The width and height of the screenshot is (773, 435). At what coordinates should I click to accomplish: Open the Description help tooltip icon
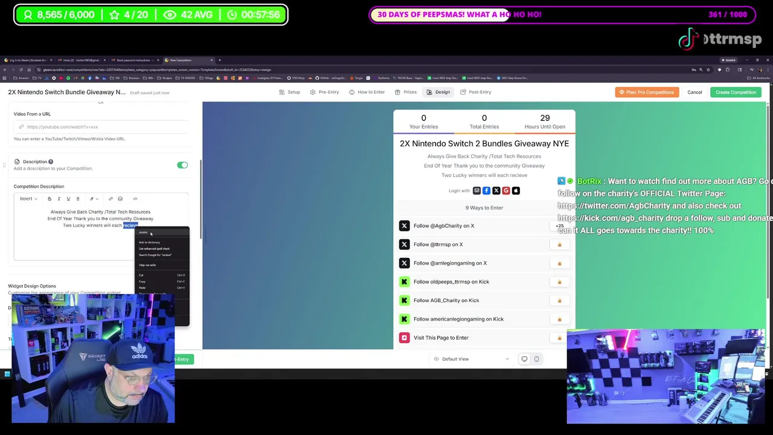point(51,161)
